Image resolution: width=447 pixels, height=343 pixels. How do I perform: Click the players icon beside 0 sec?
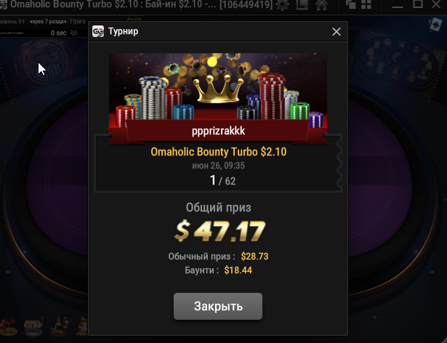tap(74, 33)
